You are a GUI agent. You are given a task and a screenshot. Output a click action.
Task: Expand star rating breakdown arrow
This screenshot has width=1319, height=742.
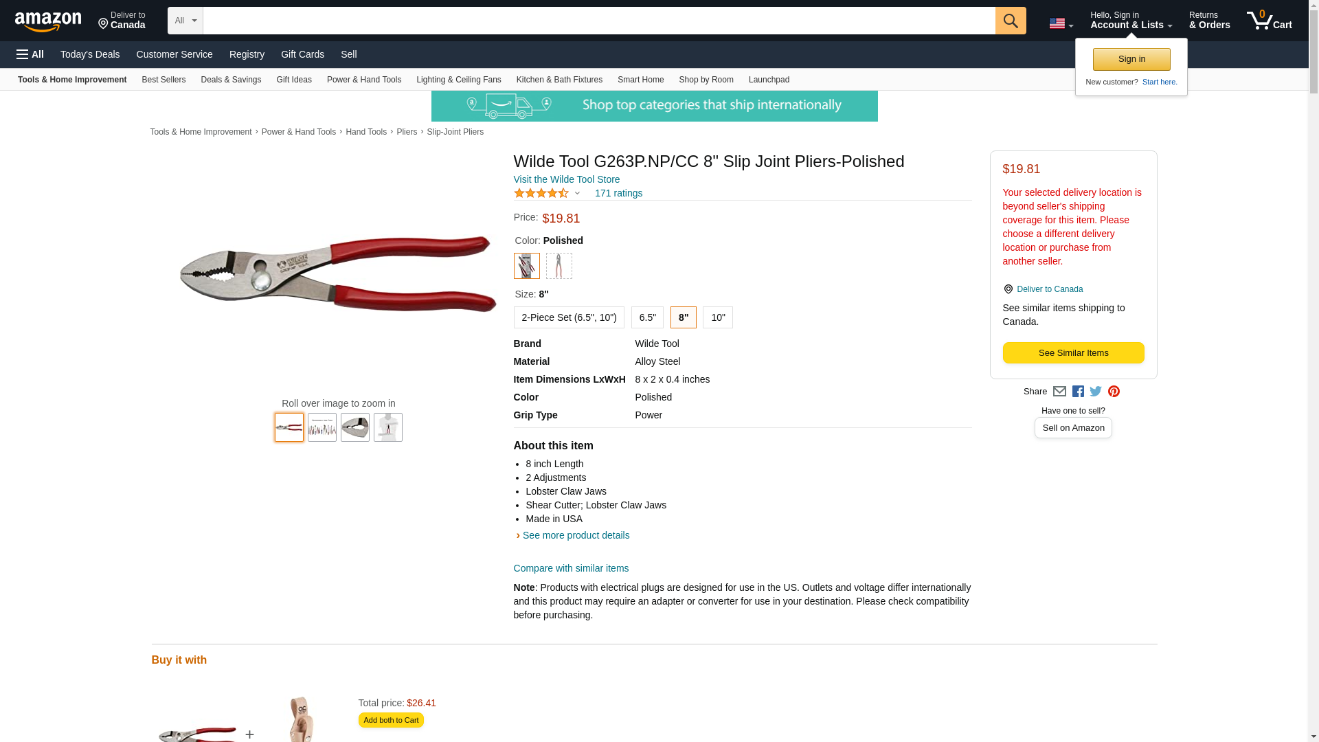point(577,193)
